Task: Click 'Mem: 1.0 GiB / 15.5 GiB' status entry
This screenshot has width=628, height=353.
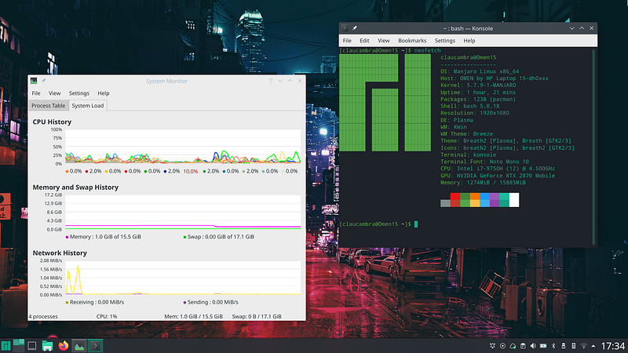Action: coord(193,317)
